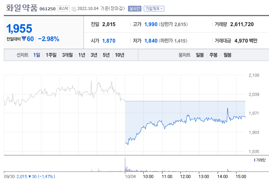269x183 pixels.
Task: Click the 10/04 date axis label
Action: click(130, 176)
